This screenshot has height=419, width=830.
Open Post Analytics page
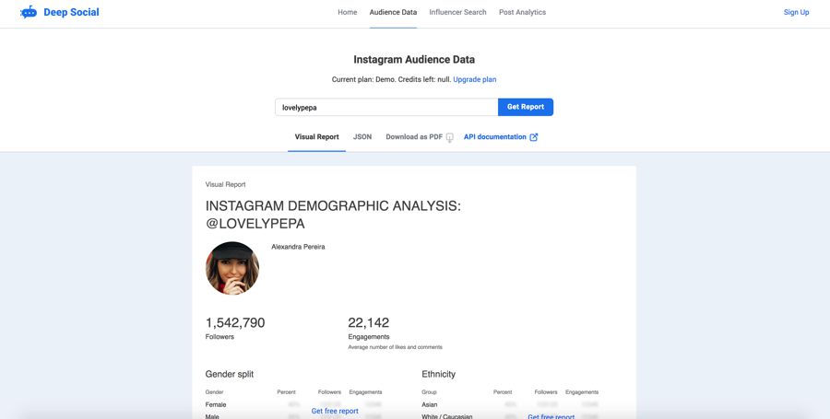(522, 12)
